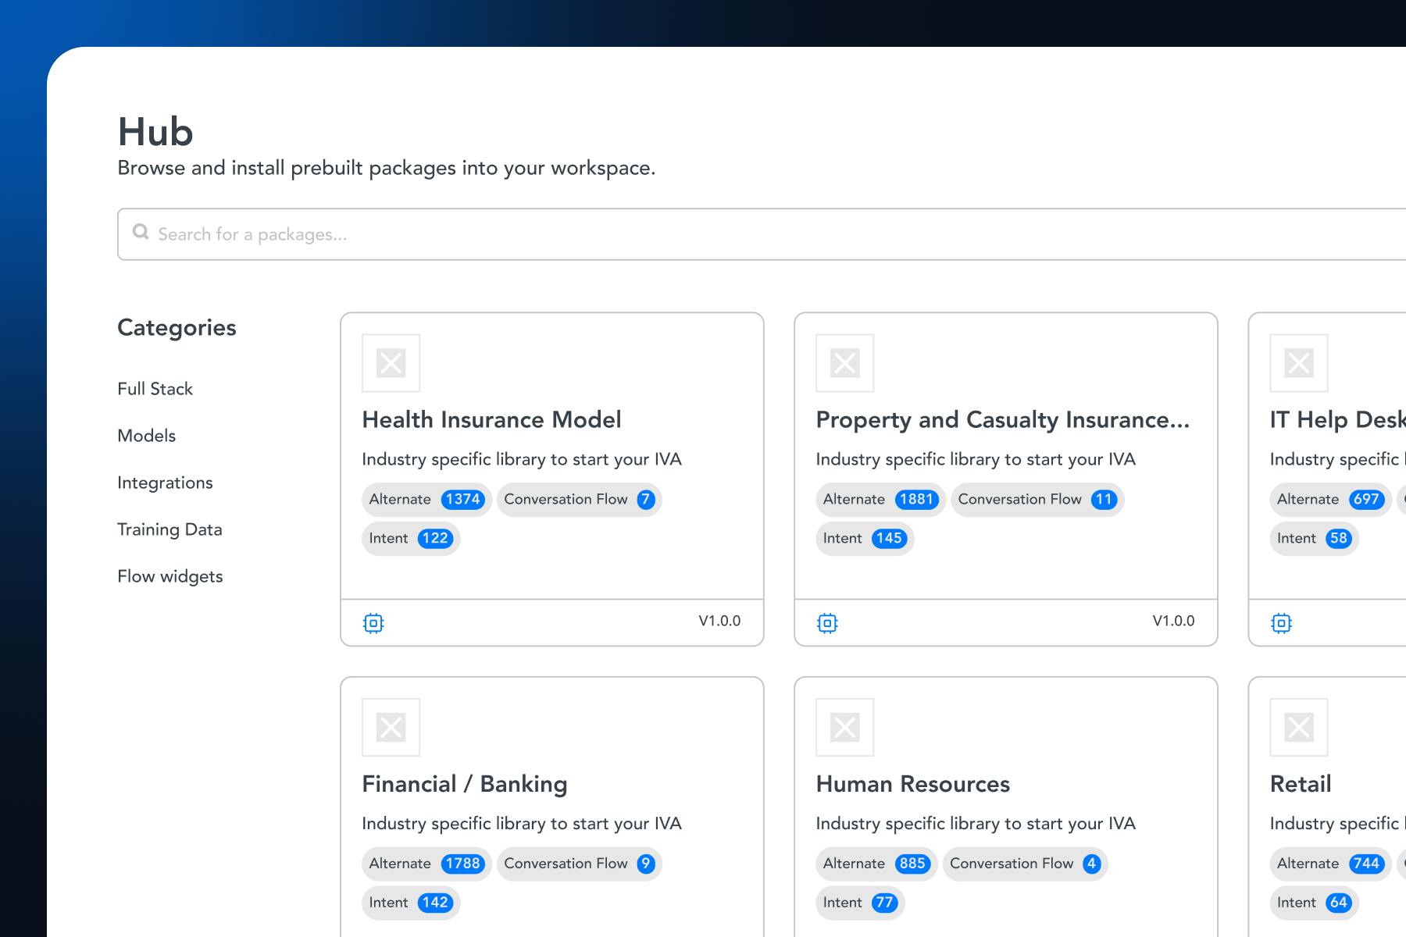Image resolution: width=1406 pixels, height=937 pixels.
Task: Click chip icon on Health Insurance Model card
Action: (373, 623)
